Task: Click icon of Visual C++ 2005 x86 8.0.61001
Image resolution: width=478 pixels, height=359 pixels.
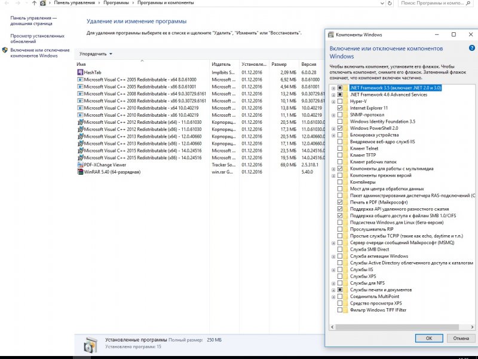Action: 80,87
